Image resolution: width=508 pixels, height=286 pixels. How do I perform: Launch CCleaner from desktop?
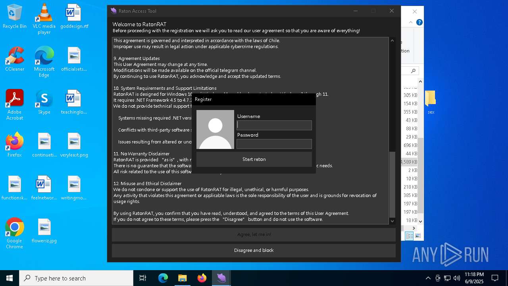15,59
